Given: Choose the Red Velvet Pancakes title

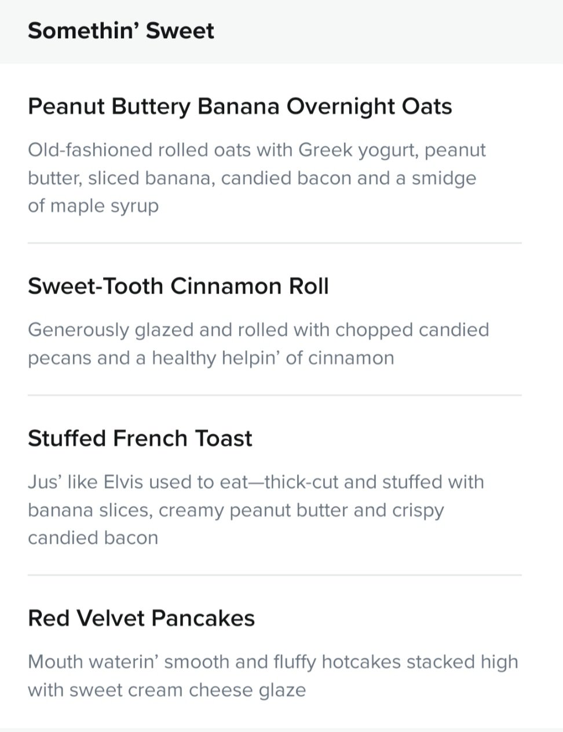Looking at the screenshot, I should click(141, 618).
